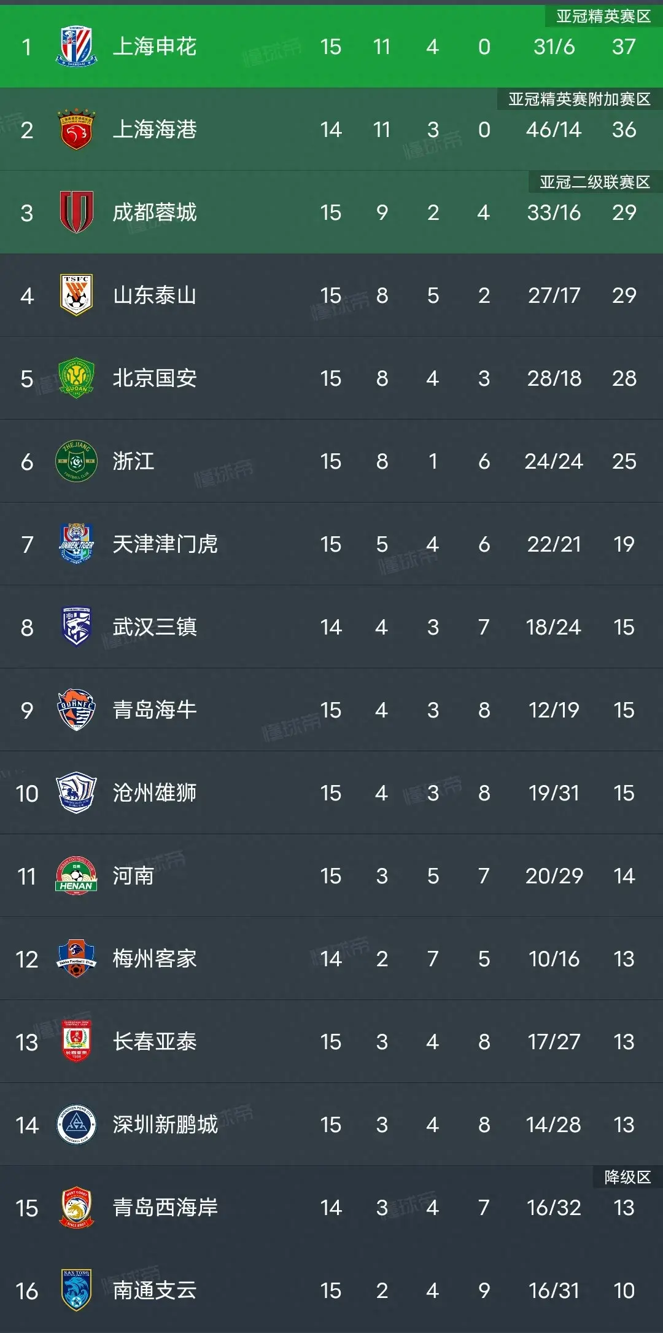Open the Henan FC club logo
The image size is (663, 1333).
pyautogui.click(x=75, y=877)
